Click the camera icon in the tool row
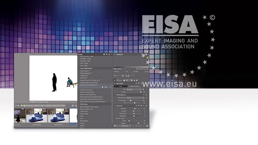The height and width of the screenshot is (145, 258). coord(124,80)
